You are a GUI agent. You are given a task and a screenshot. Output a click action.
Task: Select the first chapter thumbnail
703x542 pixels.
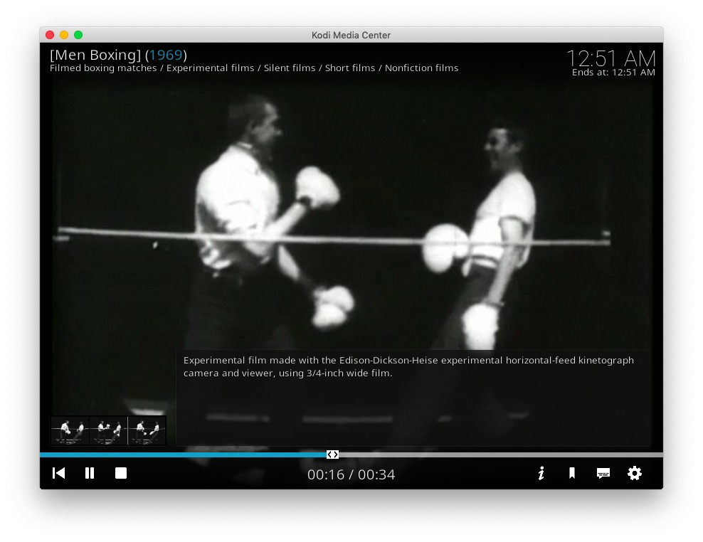click(x=70, y=430)
